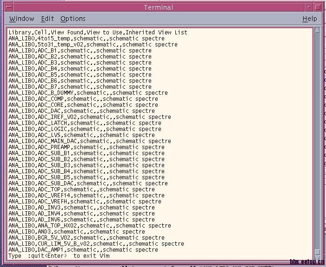Click the ADC_IREF_V02 line
Image resolution: width=326 pixels, height=267 pixels.
point(90,117)
